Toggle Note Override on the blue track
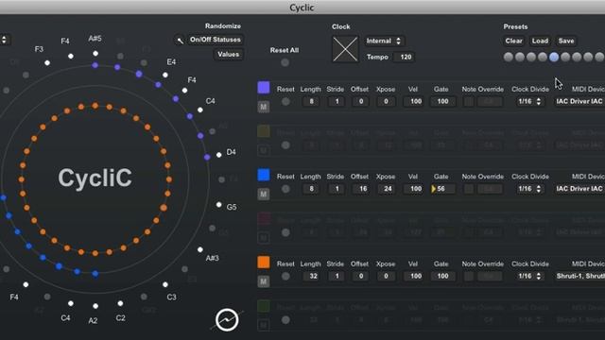This screenshot has height=340, width=605. [x=469, y=189]
